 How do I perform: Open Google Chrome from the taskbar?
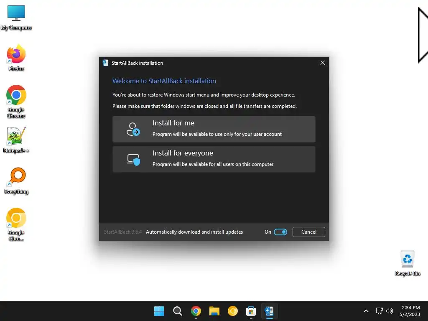tap(196, 311)
